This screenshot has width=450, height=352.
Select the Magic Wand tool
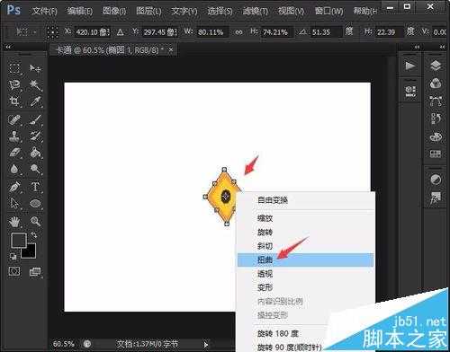pyautogui.click(x=35, y=85)
